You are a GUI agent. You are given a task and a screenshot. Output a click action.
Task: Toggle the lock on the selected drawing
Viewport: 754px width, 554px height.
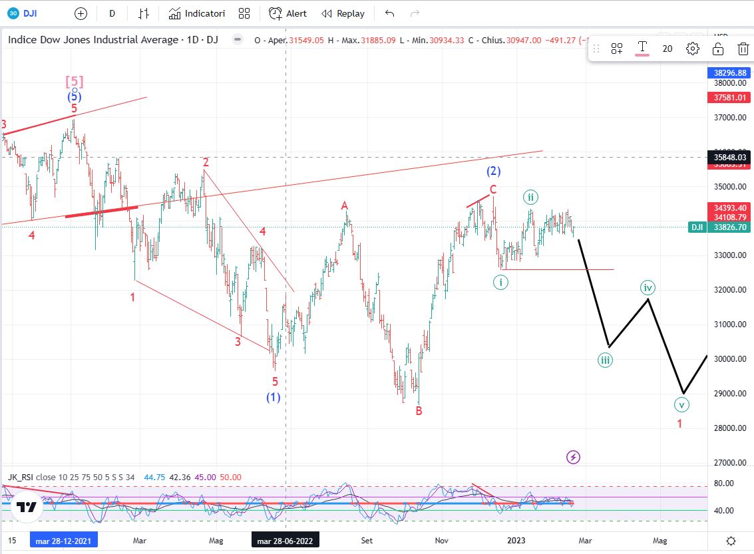coord(718,49)
